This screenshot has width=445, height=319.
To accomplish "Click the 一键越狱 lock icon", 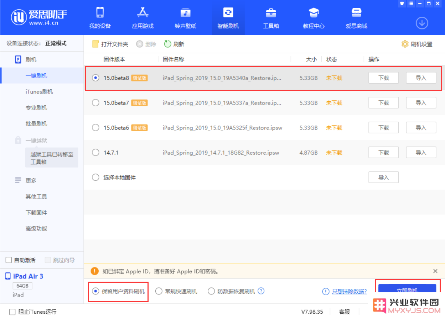I will pyautogui.click(x=18, y=140).
